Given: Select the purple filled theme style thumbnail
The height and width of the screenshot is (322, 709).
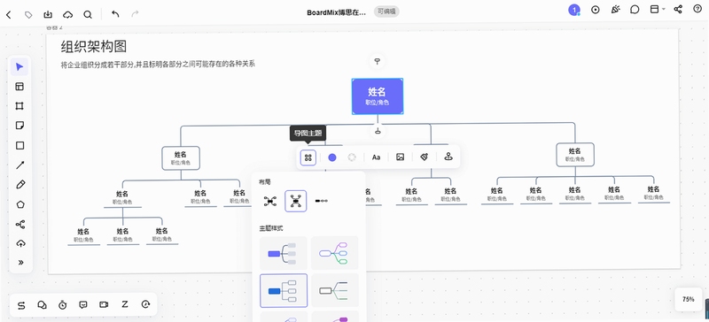Looking at the screenshot, I should click(284, 253).
